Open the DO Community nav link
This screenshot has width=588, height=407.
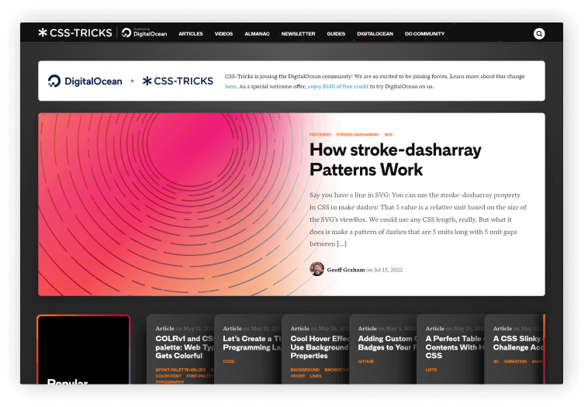click(x=424, y=34)
